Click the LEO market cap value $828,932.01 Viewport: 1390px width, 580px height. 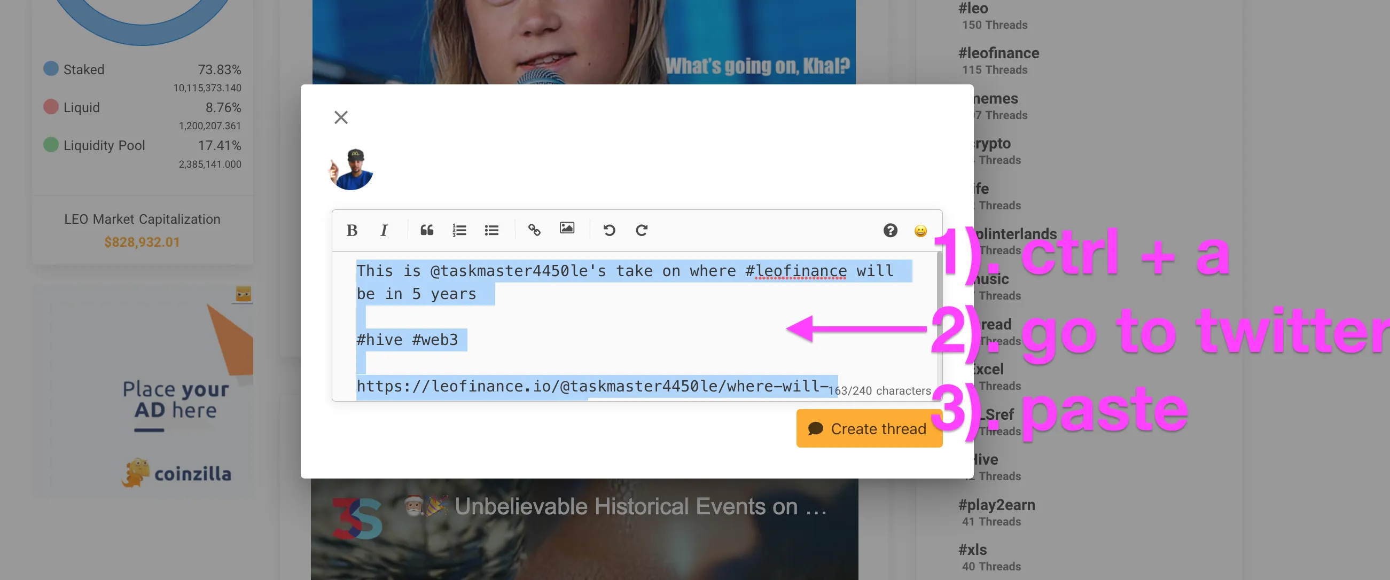(142, 242)
